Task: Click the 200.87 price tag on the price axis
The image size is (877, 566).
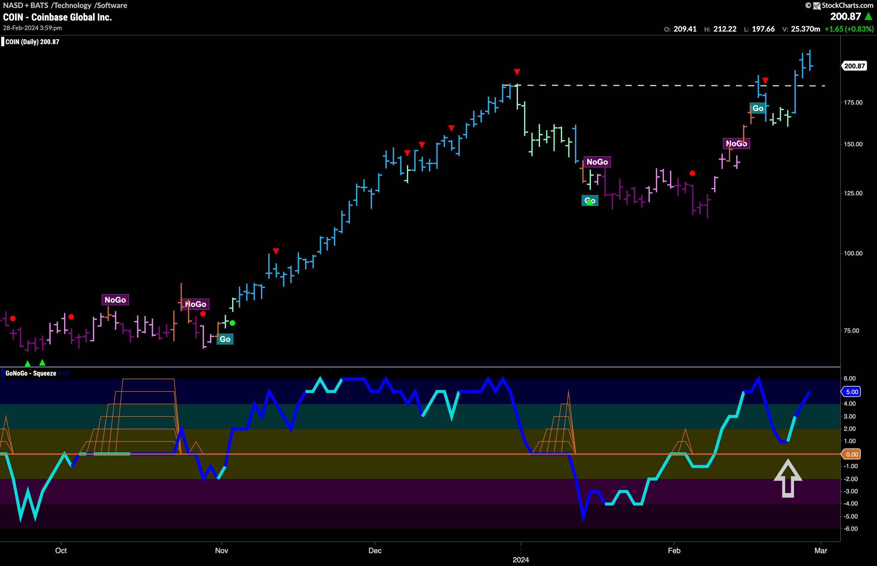Action: (x=855, y=66)
